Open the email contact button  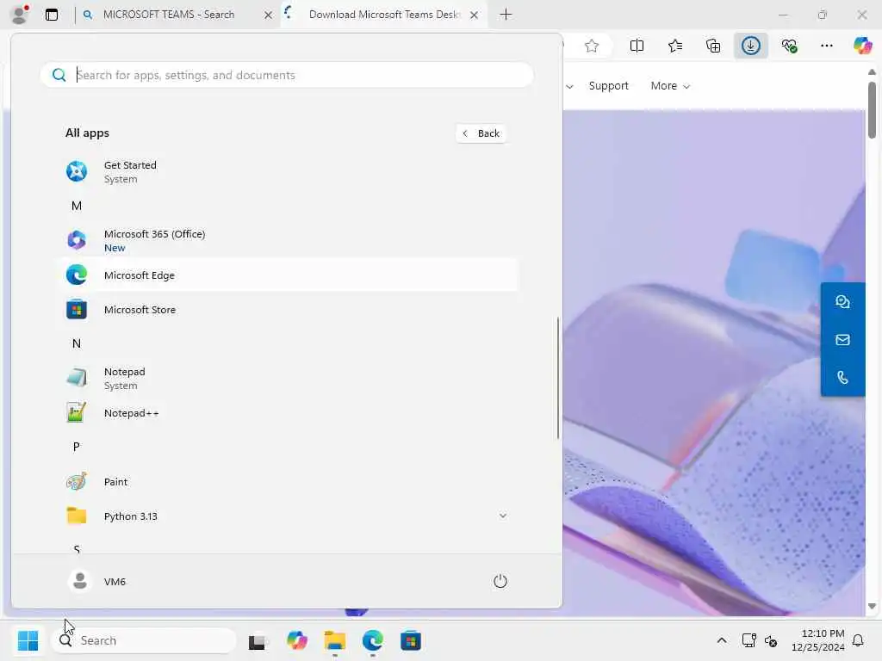coord(842,339)
